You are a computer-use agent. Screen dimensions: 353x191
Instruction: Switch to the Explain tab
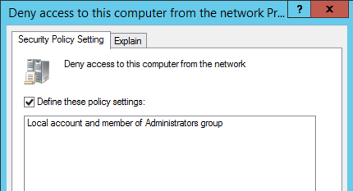click(x=128, y=41)
